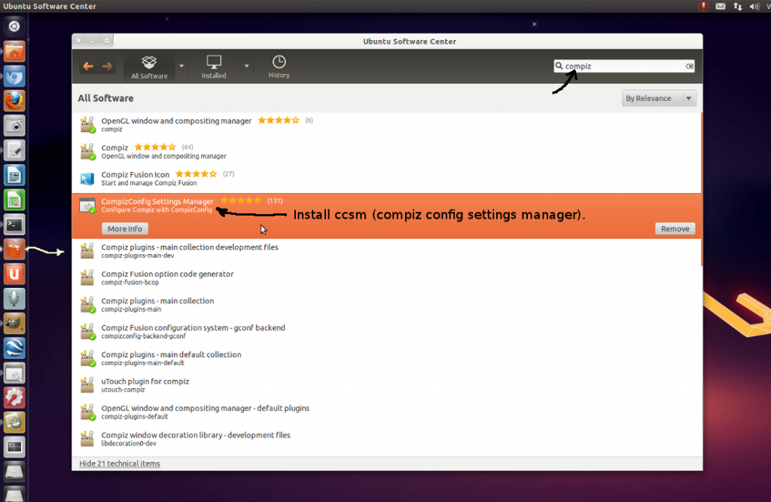
Task: Click the CompizConfig Settings Manager app icon
Action: click(x=87, y=206)
